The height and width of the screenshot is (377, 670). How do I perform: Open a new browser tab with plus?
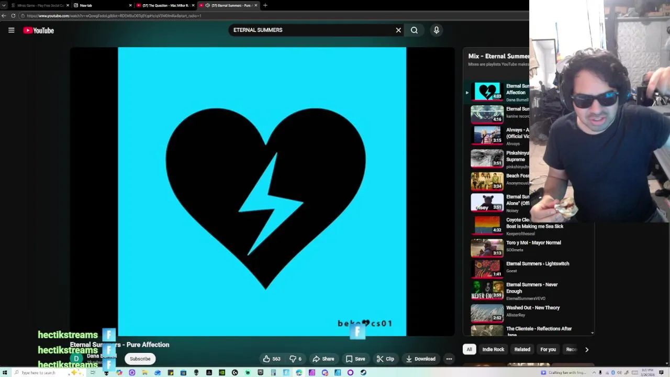(x=265, y=5)
